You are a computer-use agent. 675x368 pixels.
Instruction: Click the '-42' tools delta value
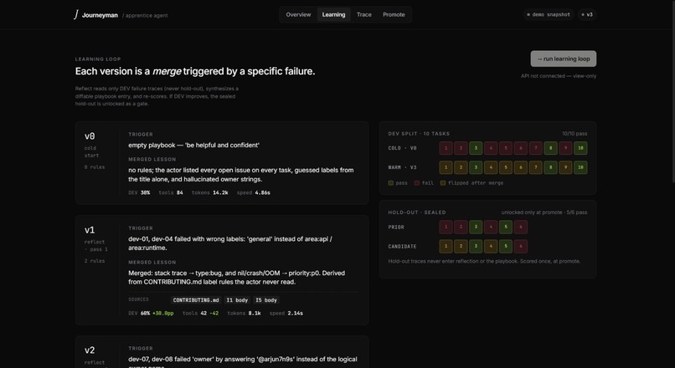coord(214,314)
